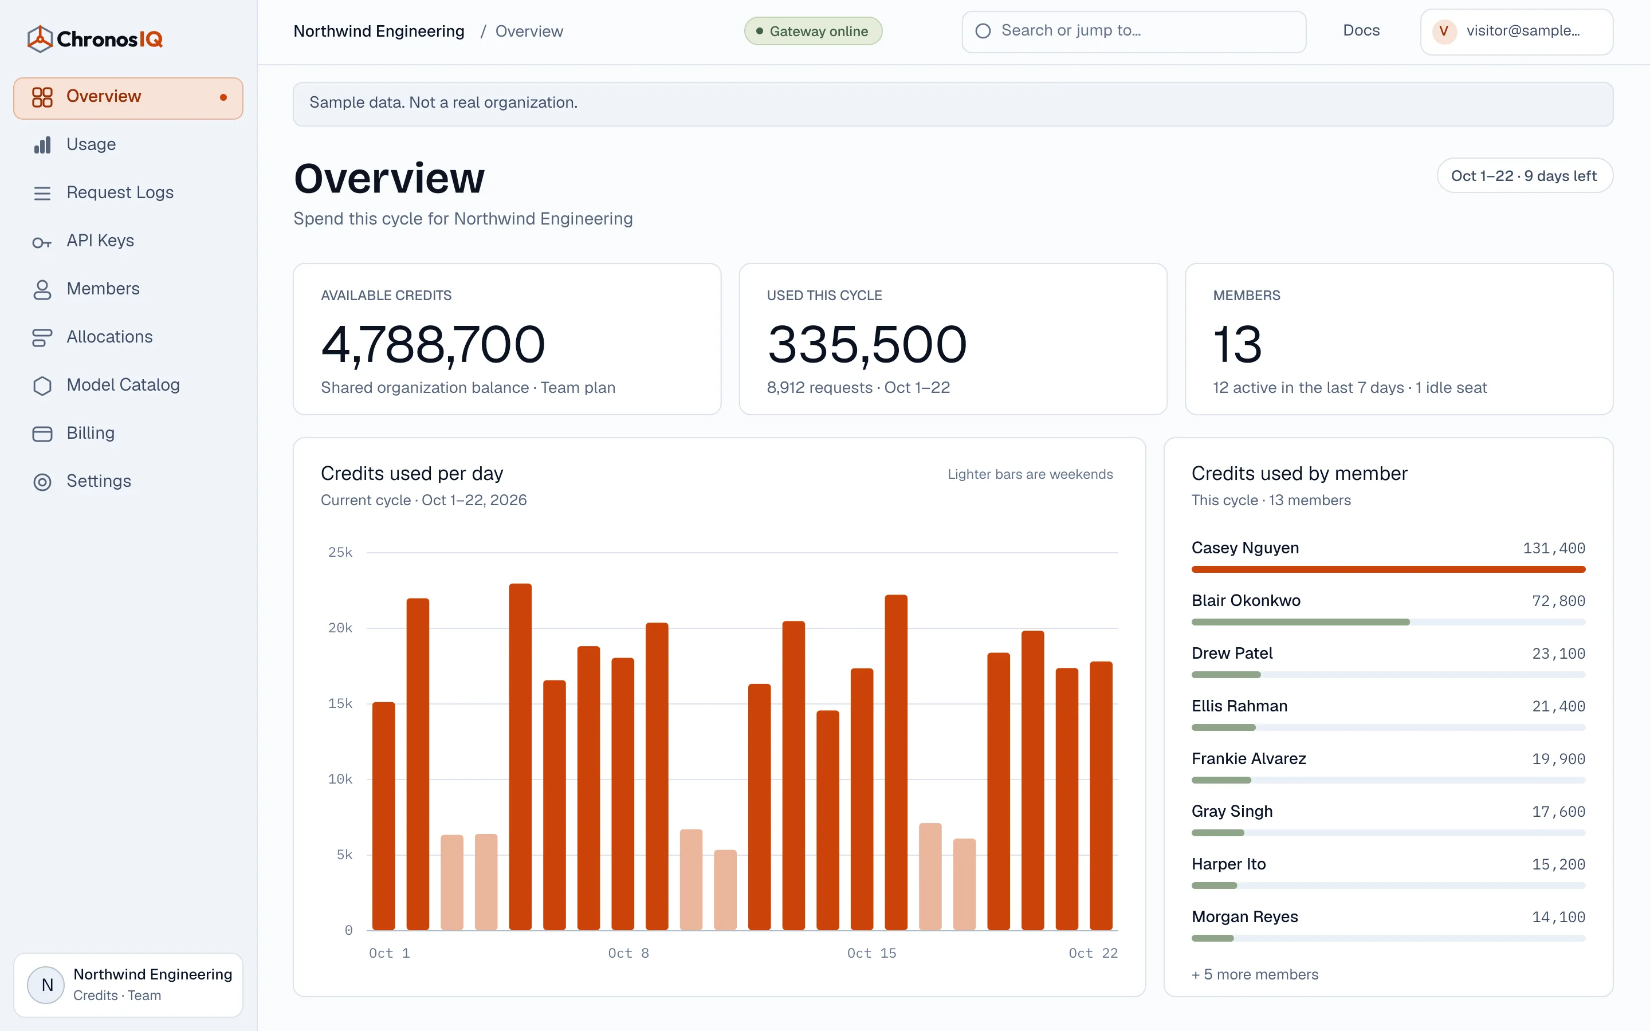Click the Request Logs list icon
The height and width of the screenshot is (1031, 1650).
click(42, 193)
